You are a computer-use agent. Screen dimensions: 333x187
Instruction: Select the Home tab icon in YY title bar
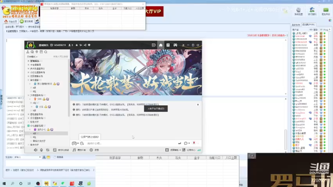pos(161,45)
